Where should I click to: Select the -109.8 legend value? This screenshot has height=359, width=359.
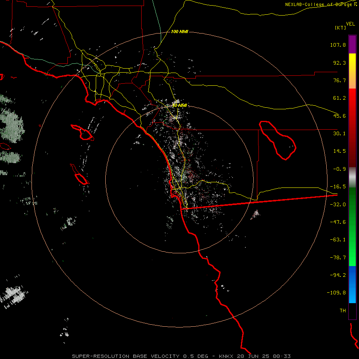point(336,293)
